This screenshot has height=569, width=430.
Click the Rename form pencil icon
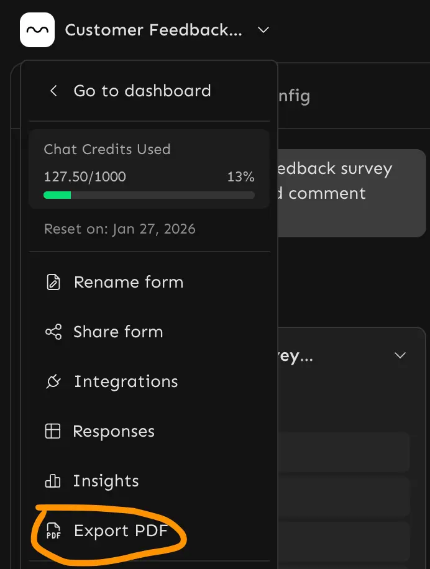click(x=54, y=282)
